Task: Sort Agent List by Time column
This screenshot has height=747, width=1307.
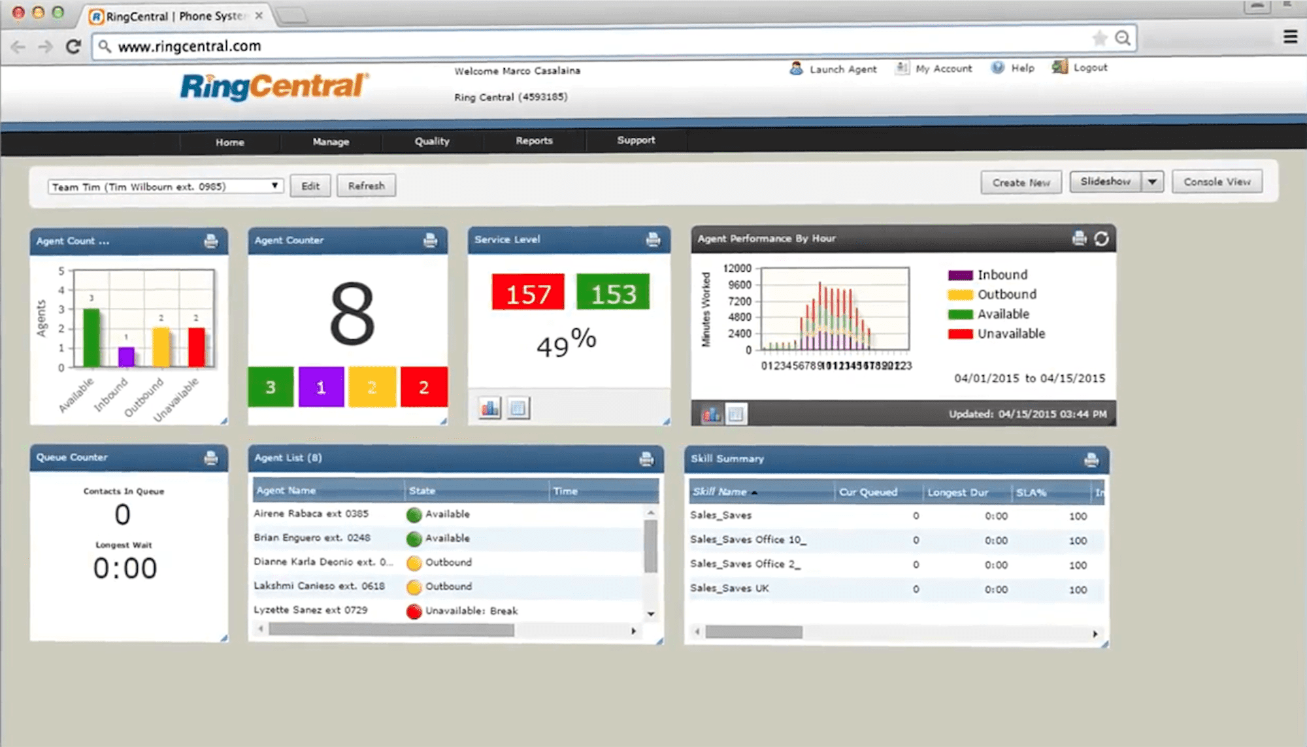Action: (603, 491)
